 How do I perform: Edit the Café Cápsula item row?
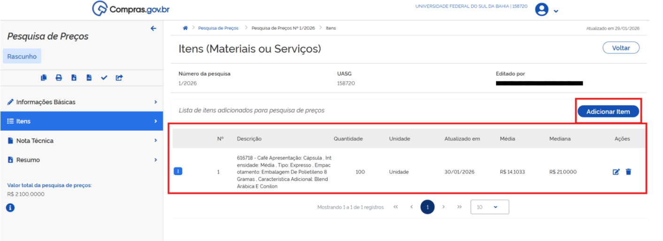pos(616,172)
